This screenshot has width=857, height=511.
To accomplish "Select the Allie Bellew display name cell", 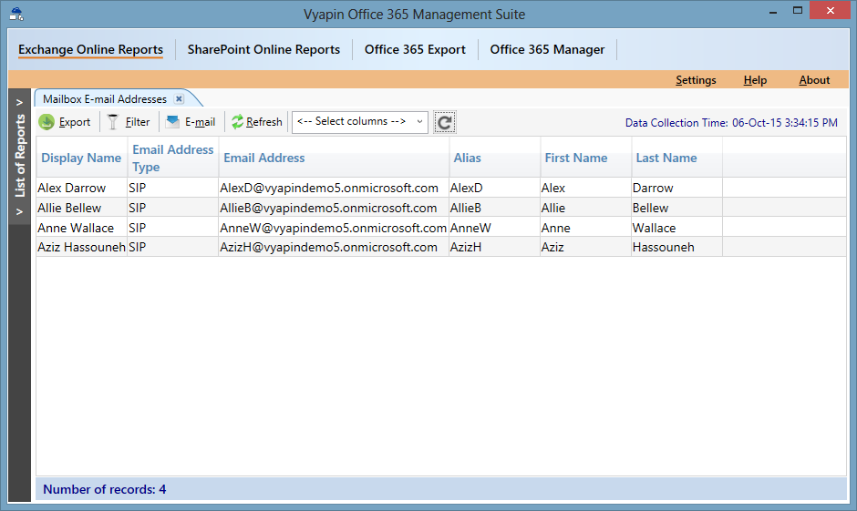I will [81, 208].
